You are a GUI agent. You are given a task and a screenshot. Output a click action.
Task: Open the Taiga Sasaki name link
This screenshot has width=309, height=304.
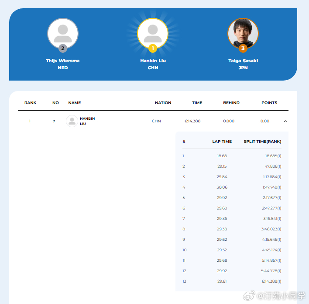click(x=243, y=61)
